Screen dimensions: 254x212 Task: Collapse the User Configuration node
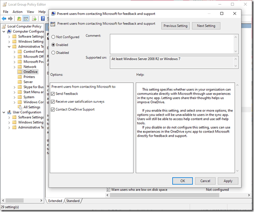click(4, 112)
